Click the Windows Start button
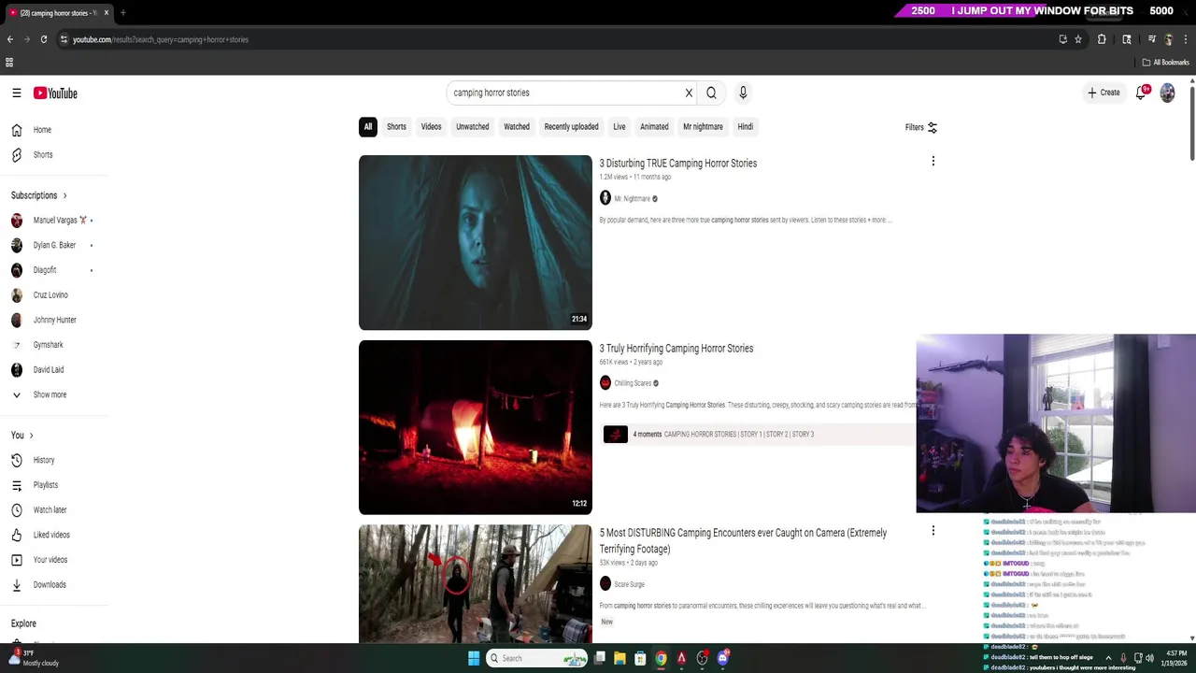Viewport: 1196px width, 673px height. tap(474, 658)
